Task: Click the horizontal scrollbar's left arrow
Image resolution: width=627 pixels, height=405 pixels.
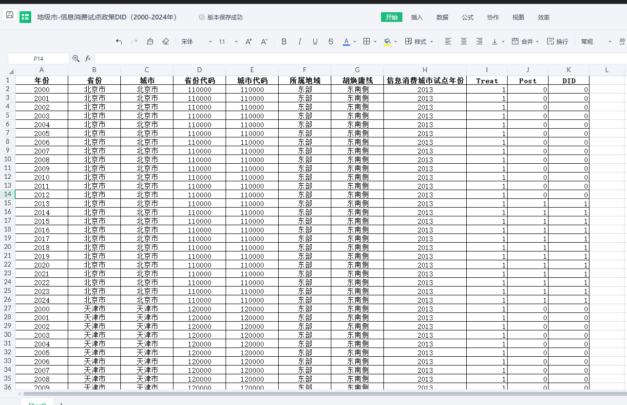Action: click(19, 393)
